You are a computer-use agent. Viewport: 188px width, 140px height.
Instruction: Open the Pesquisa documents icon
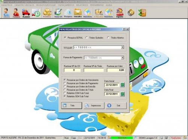(x=68, y=13)
